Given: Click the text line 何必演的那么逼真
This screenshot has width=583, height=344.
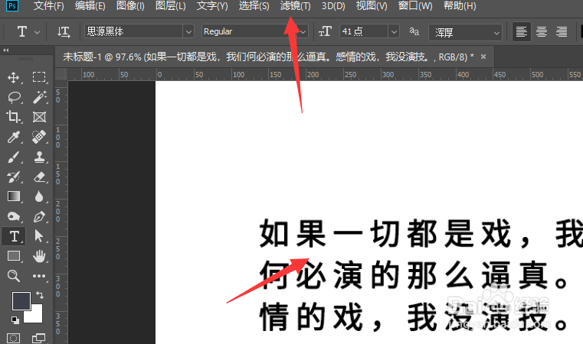Looking at the screenshot, I should (x=414, y=275).
